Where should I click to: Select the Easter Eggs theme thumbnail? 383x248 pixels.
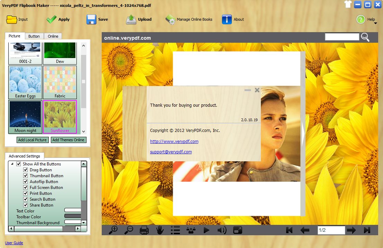[25, 82]
